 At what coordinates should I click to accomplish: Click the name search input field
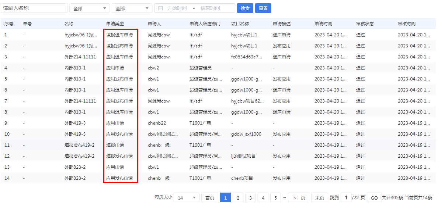[x=34, y=8]
